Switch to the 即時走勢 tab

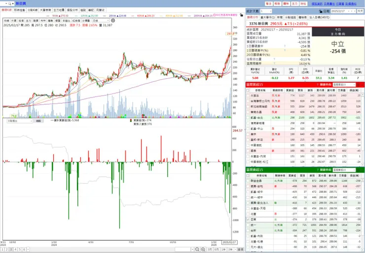(20, 10)
